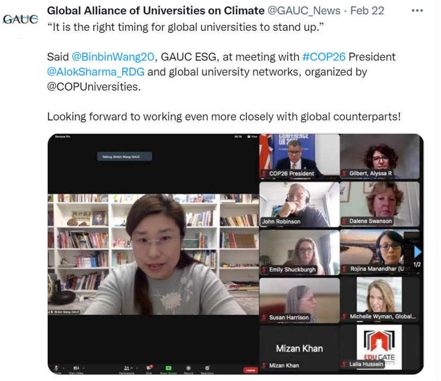
Task: Open the #COP26 hashtag link
Action: click(324, 57)
